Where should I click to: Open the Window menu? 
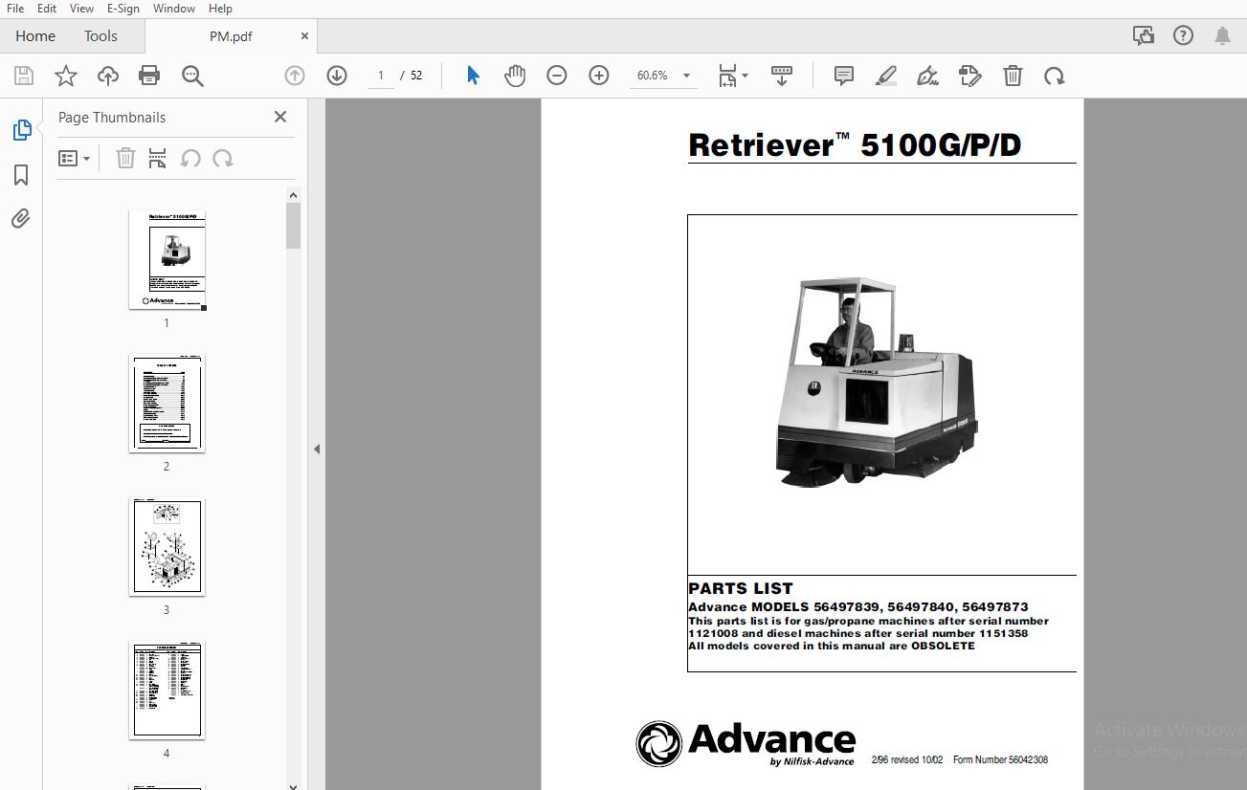click(x=174, y=8)
